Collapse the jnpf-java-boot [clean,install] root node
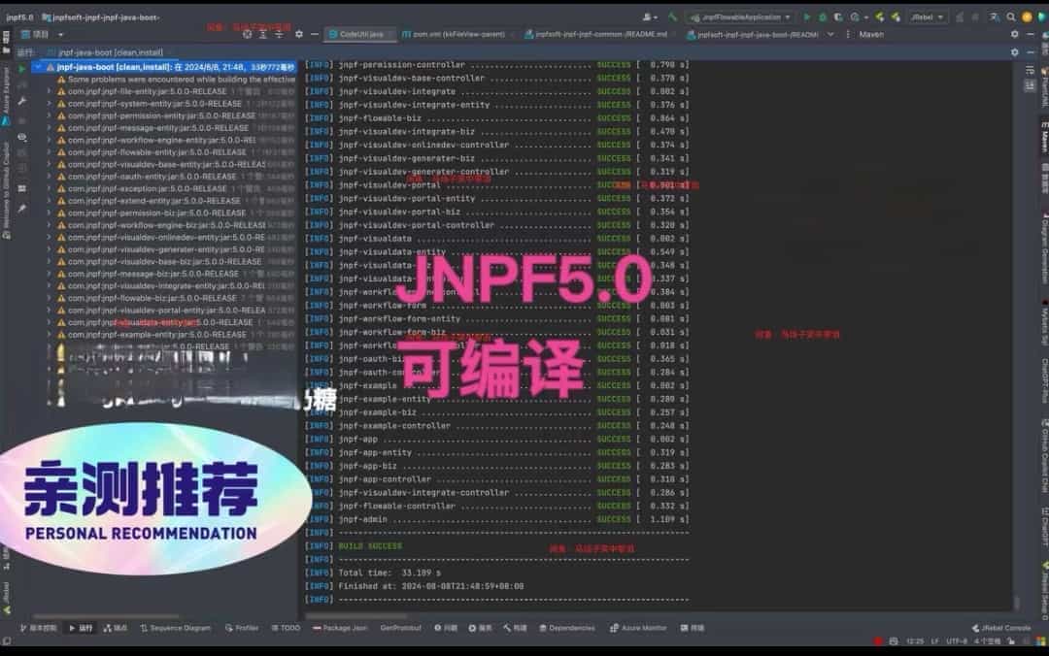Screen dimensions: 1049x656 [38, 68]
